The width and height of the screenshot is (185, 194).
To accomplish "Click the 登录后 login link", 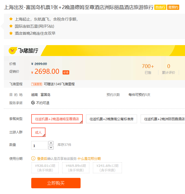I will coord(42,158).
